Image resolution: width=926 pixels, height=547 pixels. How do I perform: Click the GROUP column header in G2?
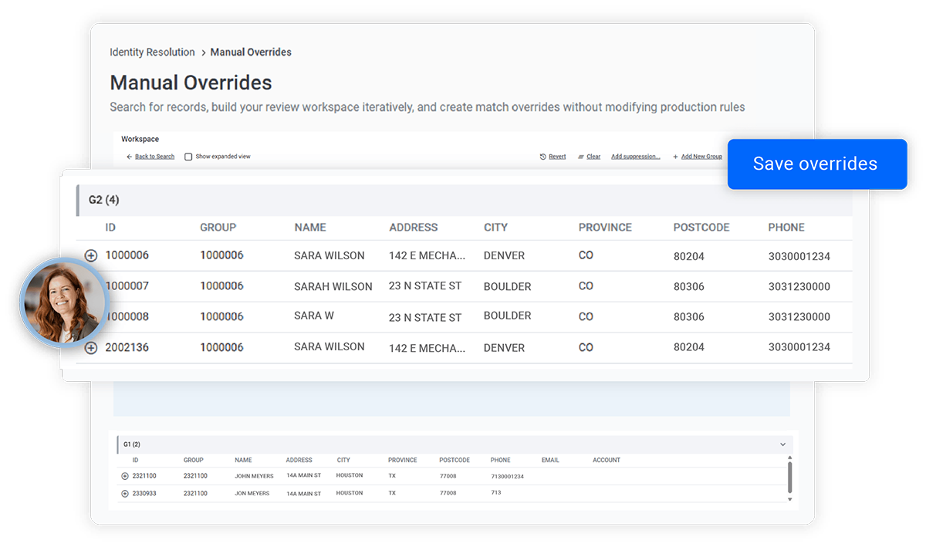click(x=218, y=228)
